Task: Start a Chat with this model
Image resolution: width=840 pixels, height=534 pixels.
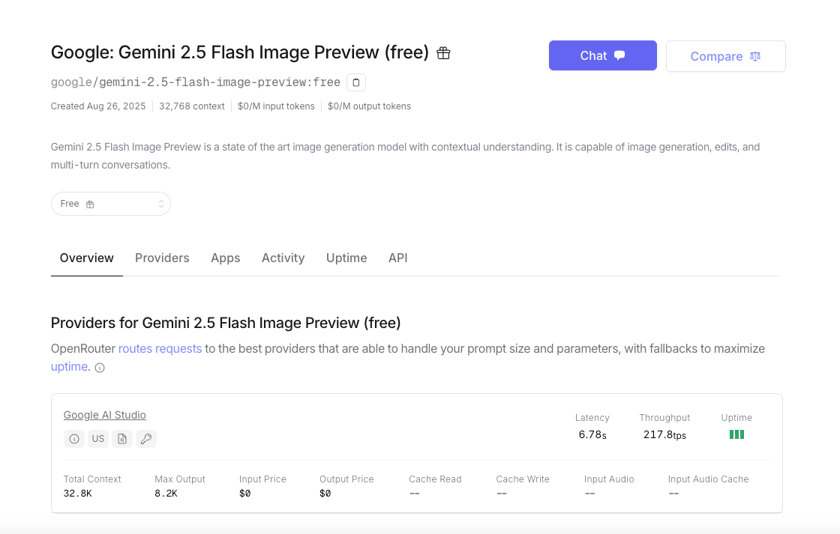Action: (603, 55)
